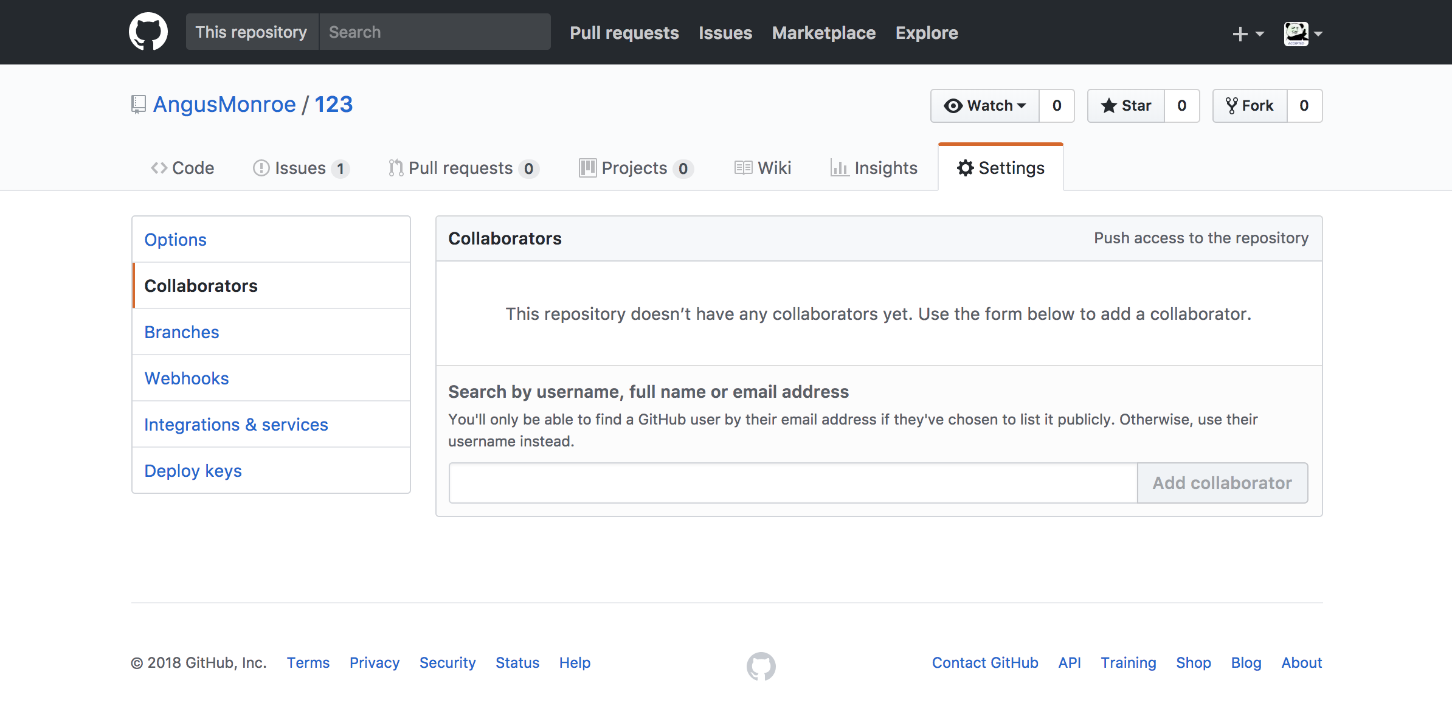Click the This repository search scope
Screen dimensions: 1452x708
(x=252, y=32)
